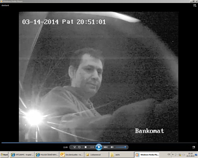Open the Windows Start menu
198x158 pixels.
click(5, 155)
